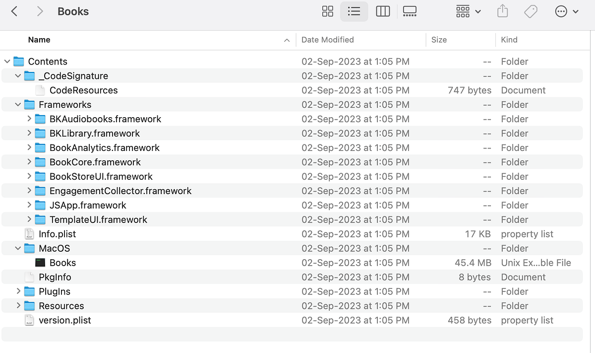This screenshot has width=595, height=353.
Task: Switch to column view
Action: [x=383, y=11]
